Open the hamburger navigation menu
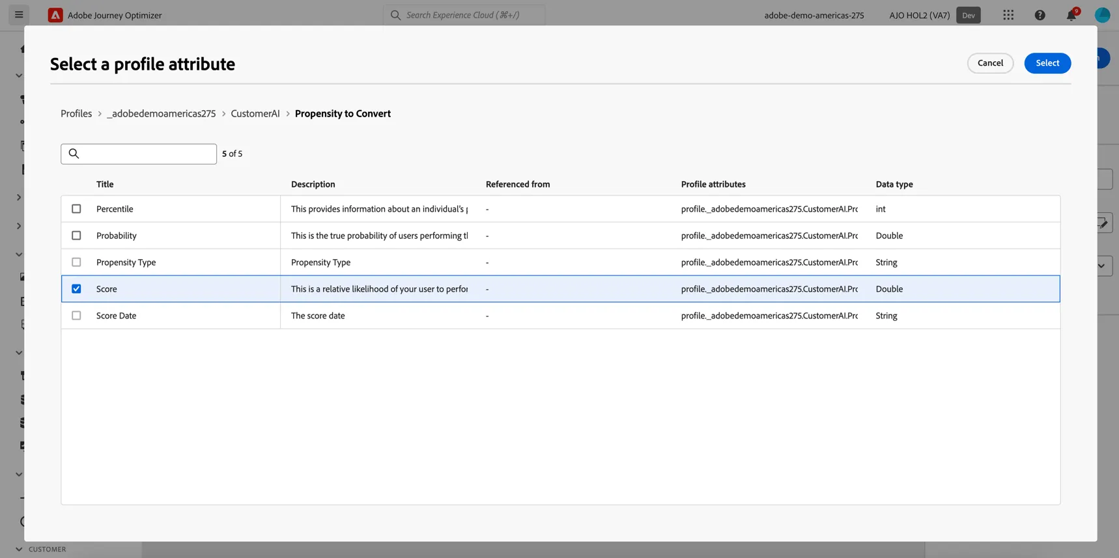This screenshot has width=1119, height=558. pyautogui.click(x=19, y=14)
